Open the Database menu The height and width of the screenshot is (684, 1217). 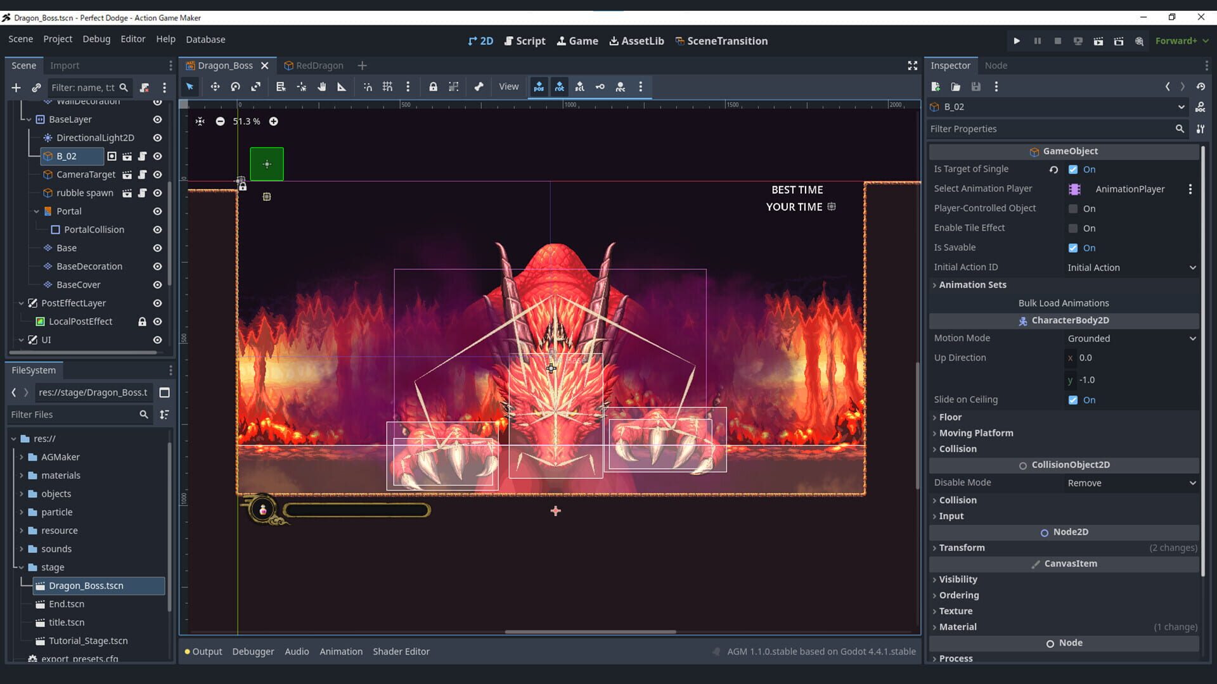205,39
